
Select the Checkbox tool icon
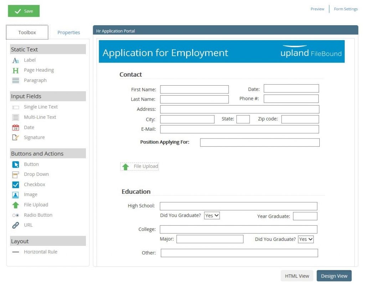[x=15, y=185]
